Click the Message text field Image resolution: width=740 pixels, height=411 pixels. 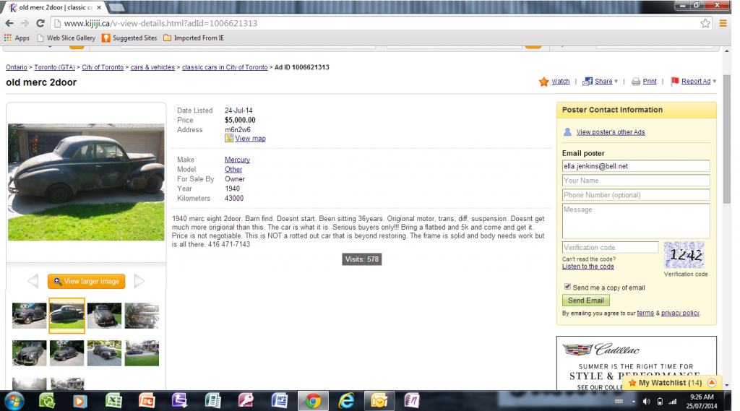636,220
